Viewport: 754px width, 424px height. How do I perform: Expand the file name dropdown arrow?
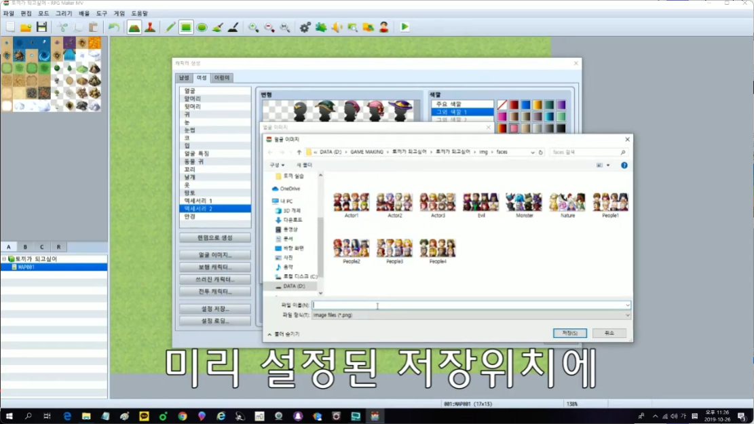pos(627,305)
